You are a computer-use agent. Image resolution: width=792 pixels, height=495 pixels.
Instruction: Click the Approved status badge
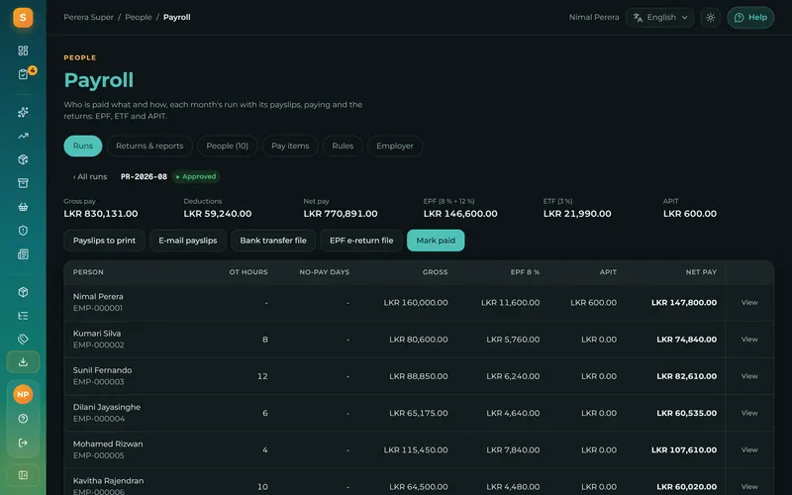[x=195, y=177]
